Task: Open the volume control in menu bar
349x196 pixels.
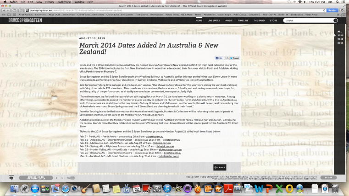Action: point(305,2)
